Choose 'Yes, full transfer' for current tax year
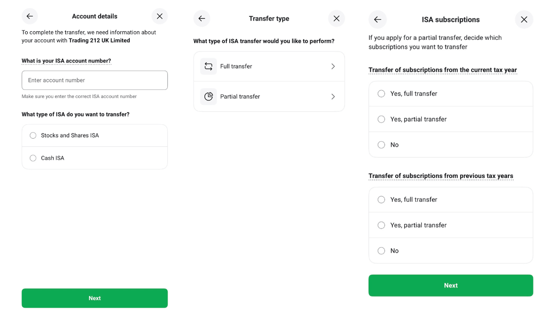The width and height of the screenshot is (546, 322). coord(381,93)
